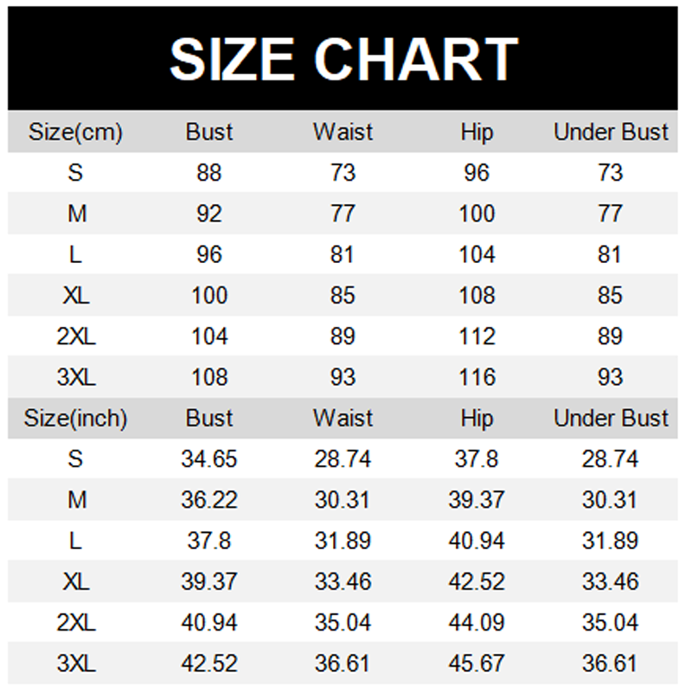Select the hip value 45.67
The image size is (692, 692).
click(x=477, y=663)
